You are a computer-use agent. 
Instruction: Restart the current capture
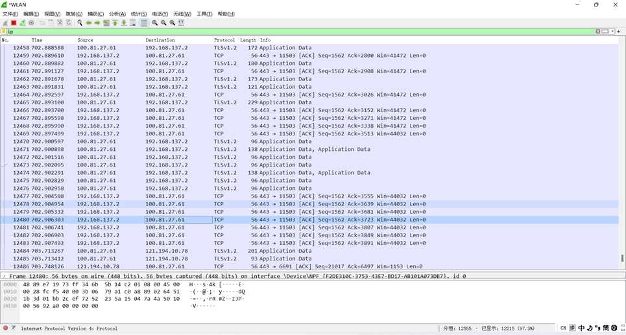(23, 23)
